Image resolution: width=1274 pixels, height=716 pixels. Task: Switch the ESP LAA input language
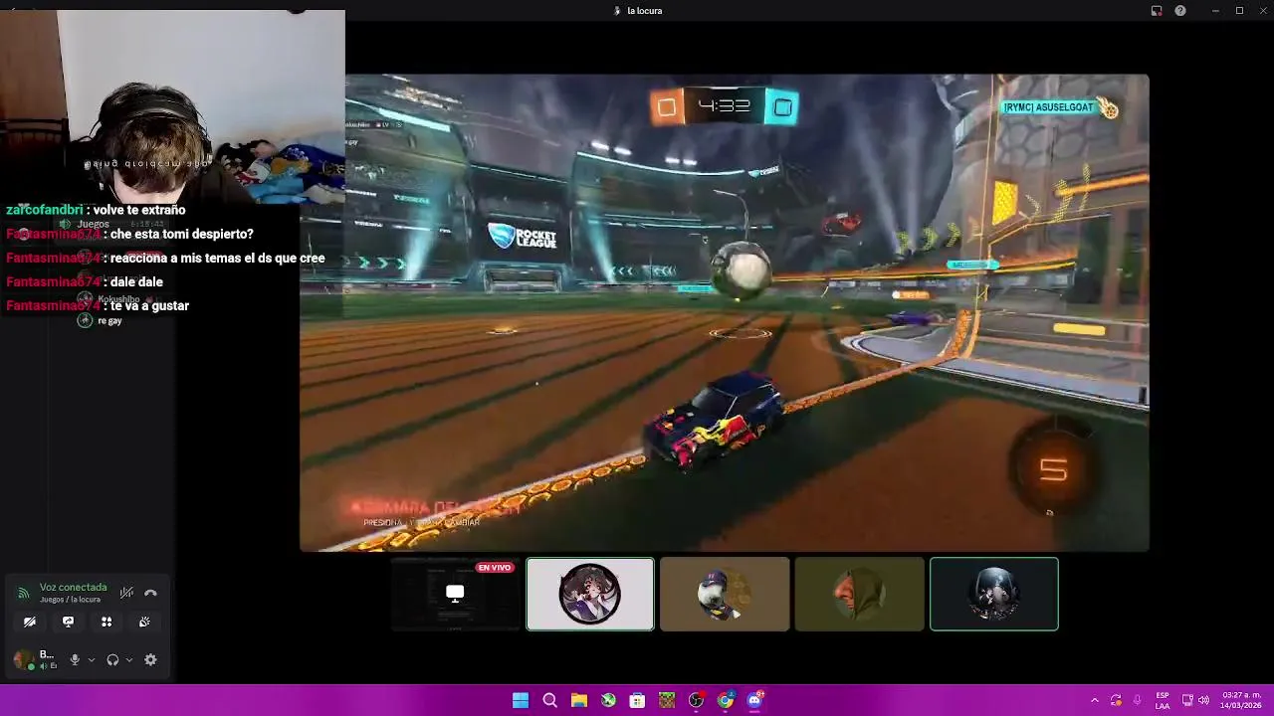(1163, 700)
